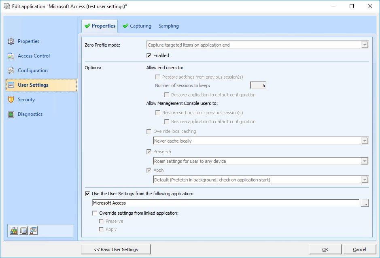Click the Diagnostics monitor icon
The width and height of the screenshot is (380, 258).
click(x=11, y=114)
